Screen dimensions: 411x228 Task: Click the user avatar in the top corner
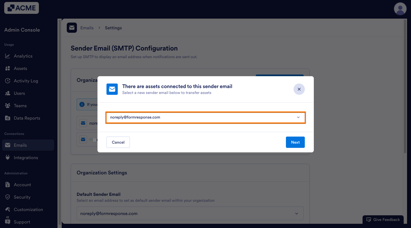400,9
